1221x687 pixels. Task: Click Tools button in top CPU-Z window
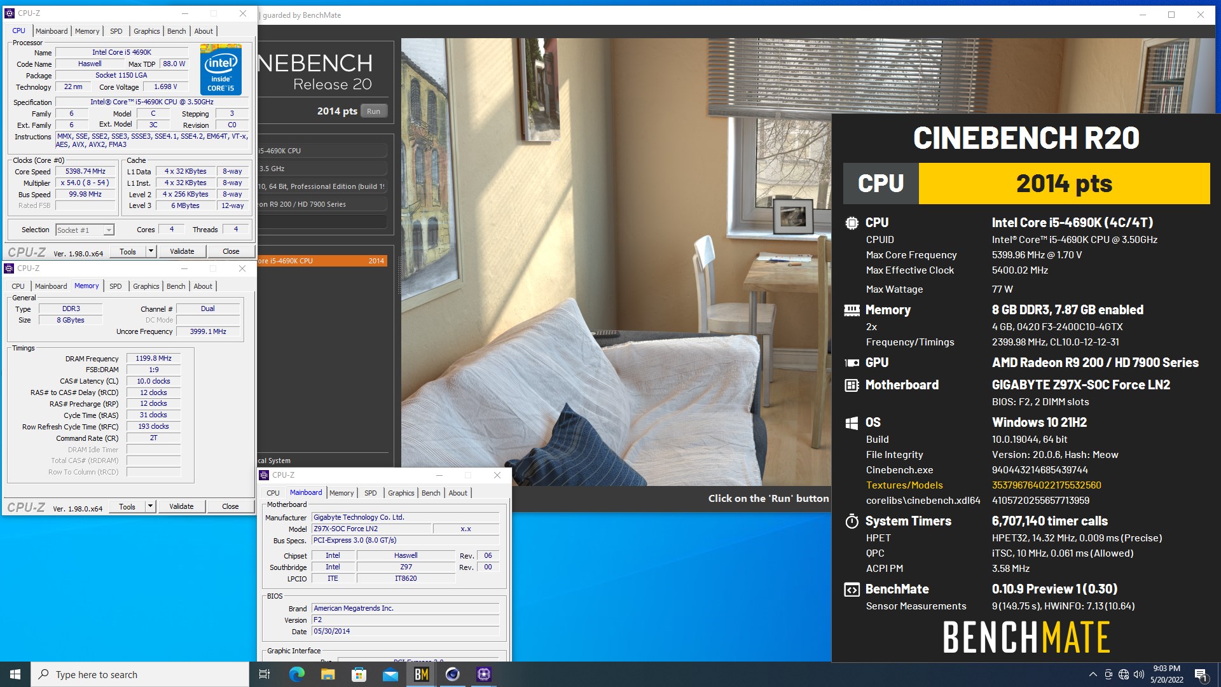point(128,251)
